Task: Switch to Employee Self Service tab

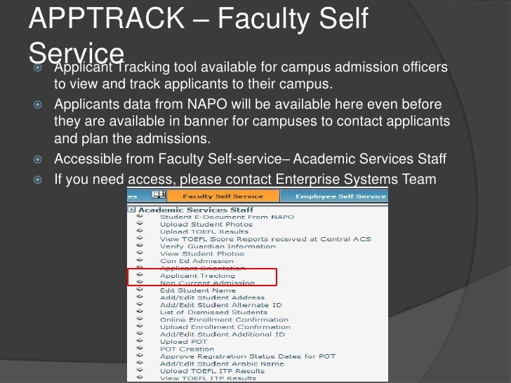Action: click(334, 196)
